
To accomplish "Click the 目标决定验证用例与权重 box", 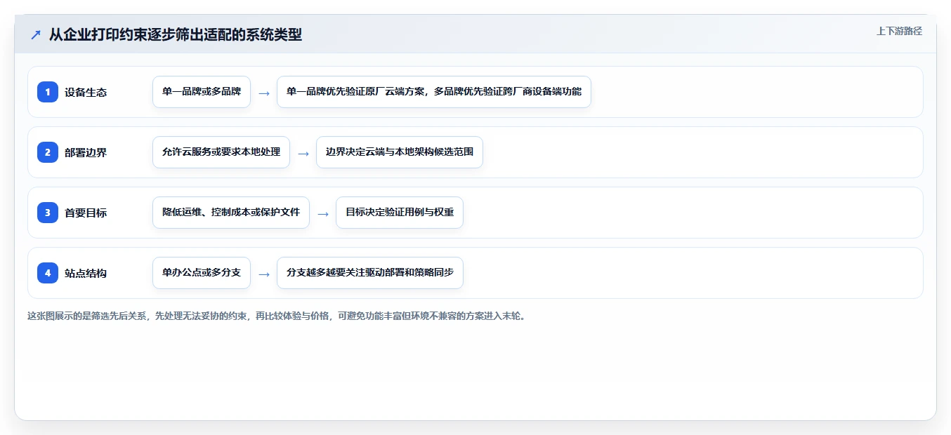I will [400, 213].
